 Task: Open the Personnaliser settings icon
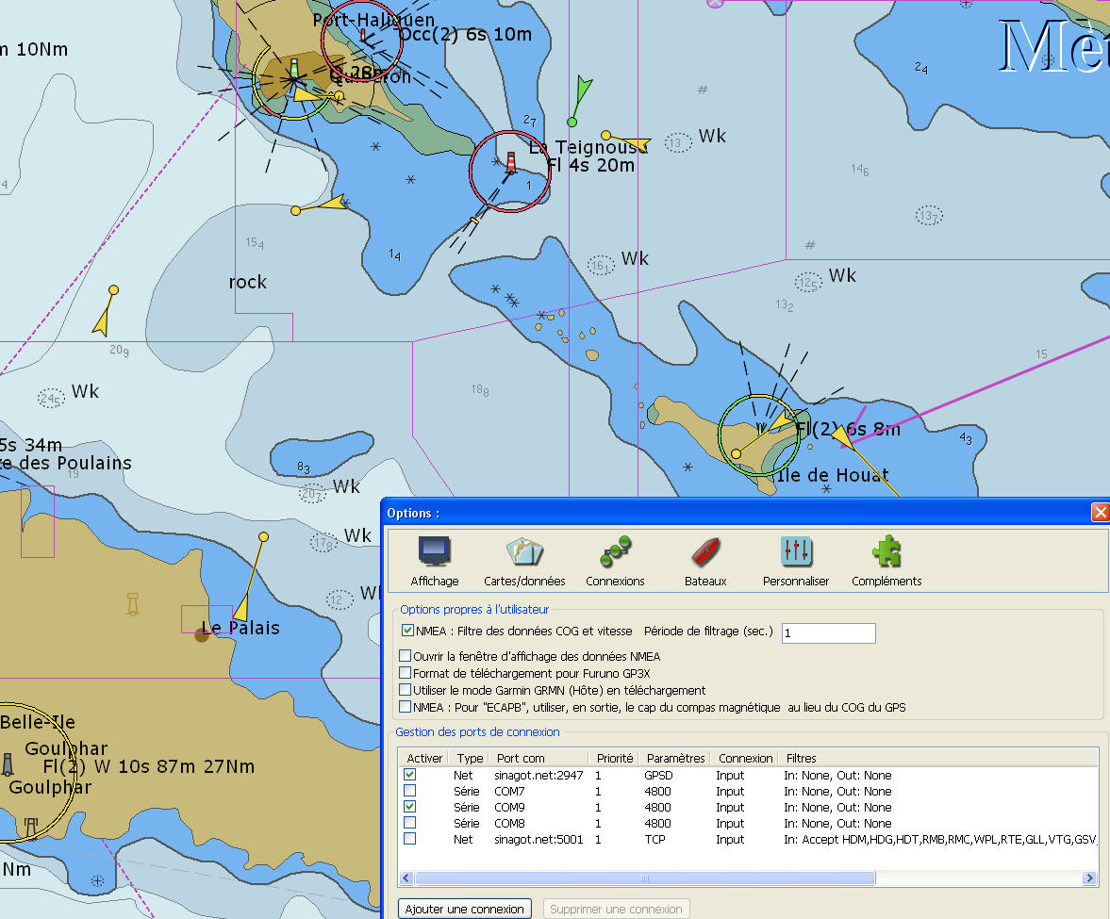click(x=796, y=552)
